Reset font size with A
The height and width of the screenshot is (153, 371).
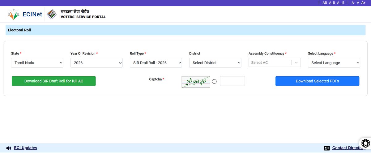[x=358, y=2]
